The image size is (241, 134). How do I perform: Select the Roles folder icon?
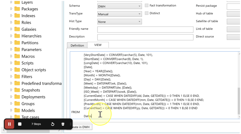tap(17, 23)
